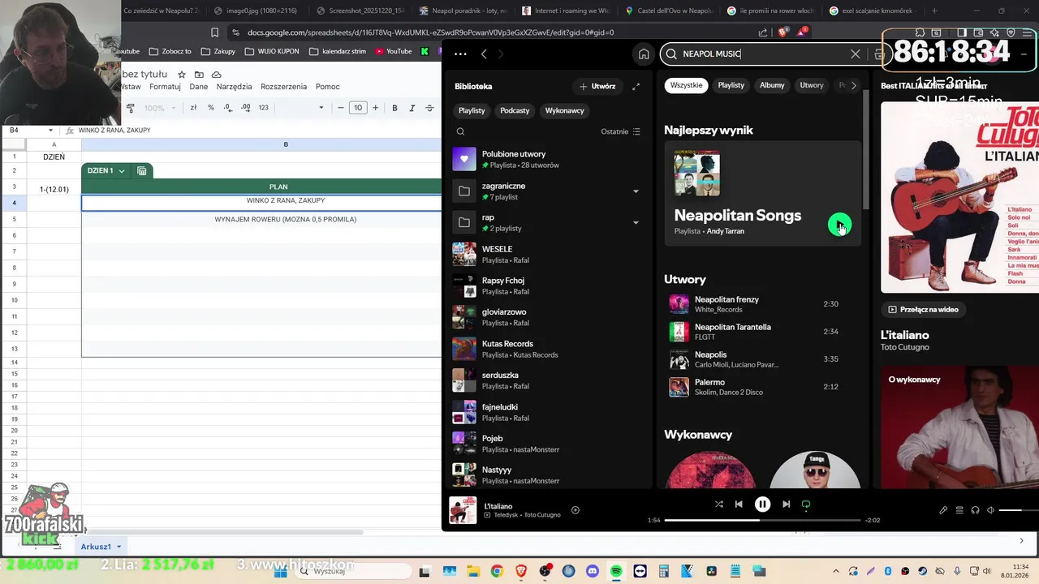
Task: Select the Playlisty filter in search results
Action: point(731,85)
